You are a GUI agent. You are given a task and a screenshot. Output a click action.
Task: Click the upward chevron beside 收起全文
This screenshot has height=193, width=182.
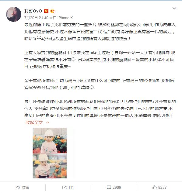tap(47, 122)
